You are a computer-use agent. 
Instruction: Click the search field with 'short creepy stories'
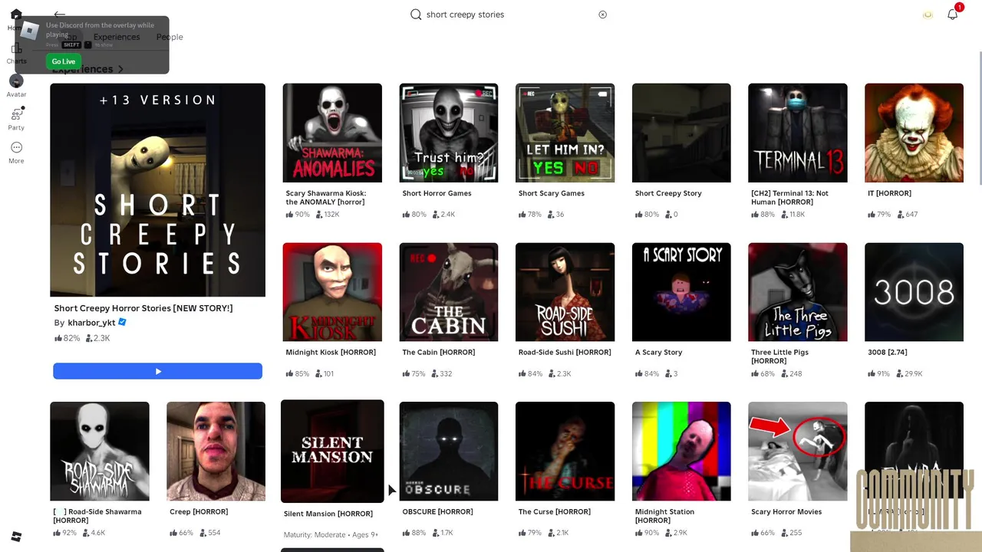tap(509, 15)
